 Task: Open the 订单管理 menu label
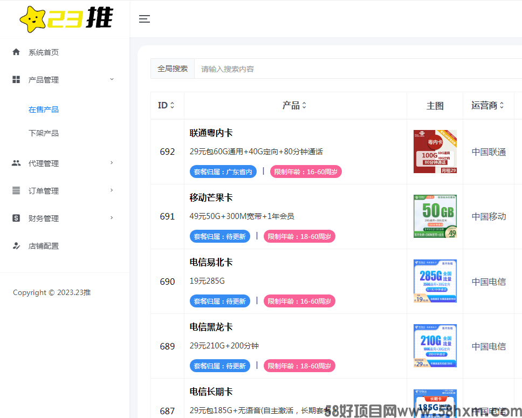[44, 191]
